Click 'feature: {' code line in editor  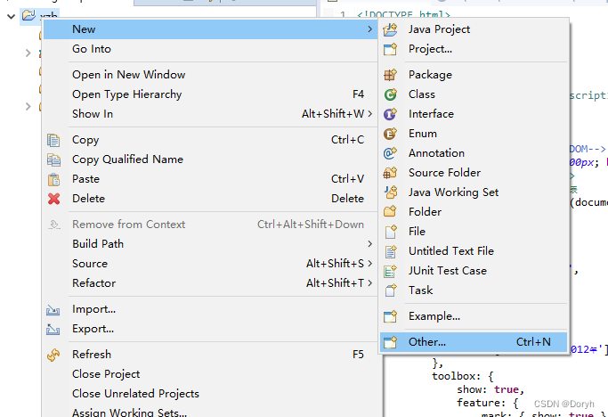tap(488, 403)
